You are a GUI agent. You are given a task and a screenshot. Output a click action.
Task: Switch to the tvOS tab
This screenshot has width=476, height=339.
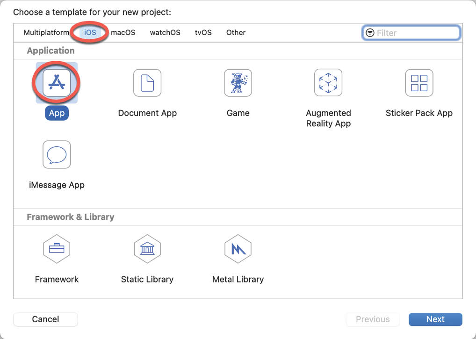[203, 32]
